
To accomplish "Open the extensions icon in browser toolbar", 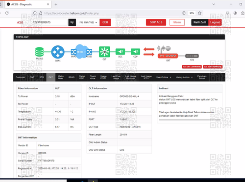I will pos(243,13).
